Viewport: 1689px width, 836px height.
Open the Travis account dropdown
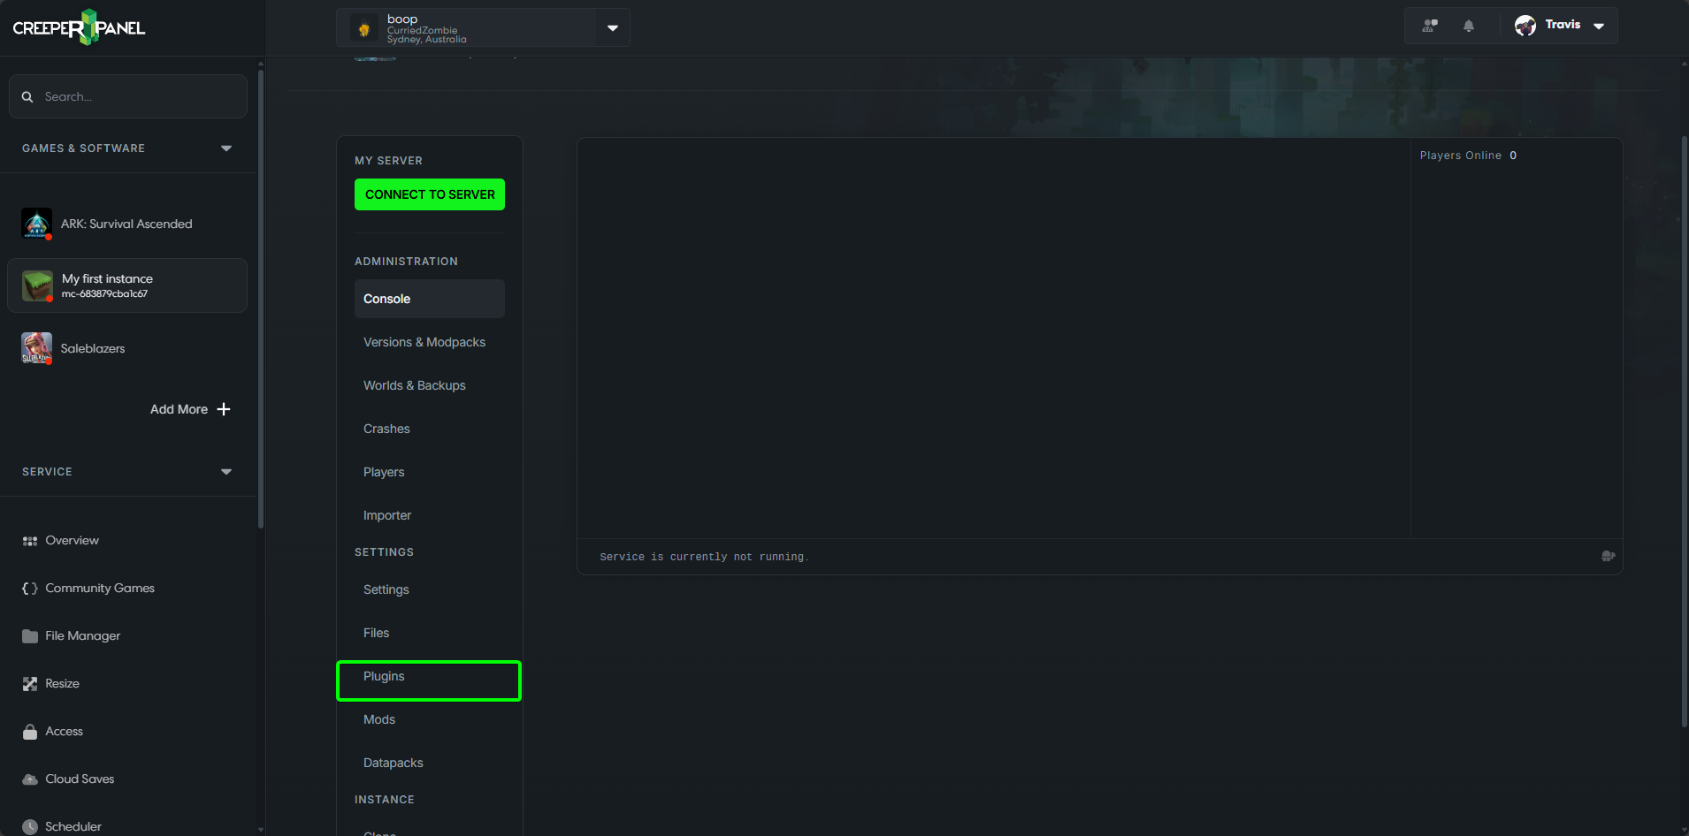coord(1598,26)
